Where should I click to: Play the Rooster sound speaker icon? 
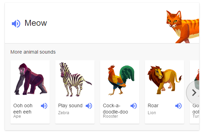click(x=134, y=106)
